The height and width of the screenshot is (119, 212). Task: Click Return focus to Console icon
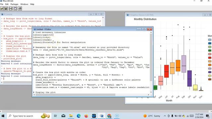coord(15,9)
